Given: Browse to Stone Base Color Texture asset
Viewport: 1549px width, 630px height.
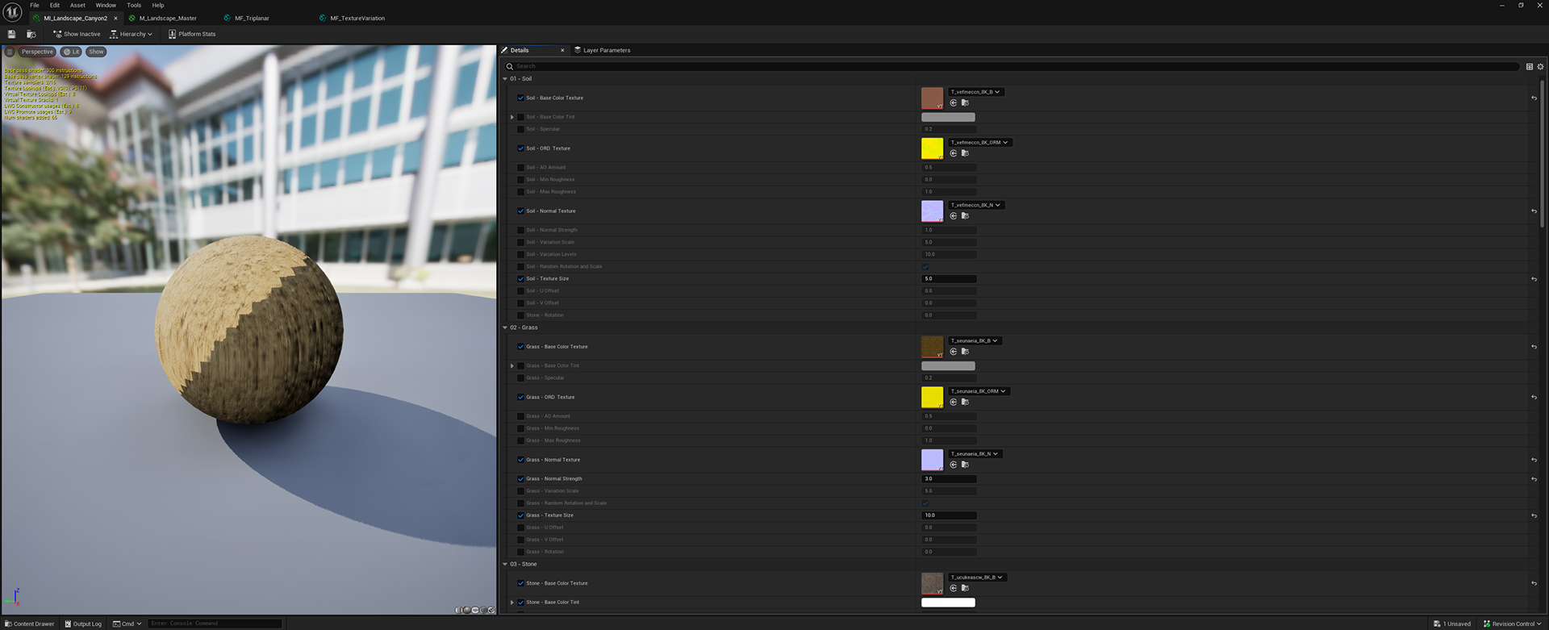Looking at the screenshot, I should 965,588.
